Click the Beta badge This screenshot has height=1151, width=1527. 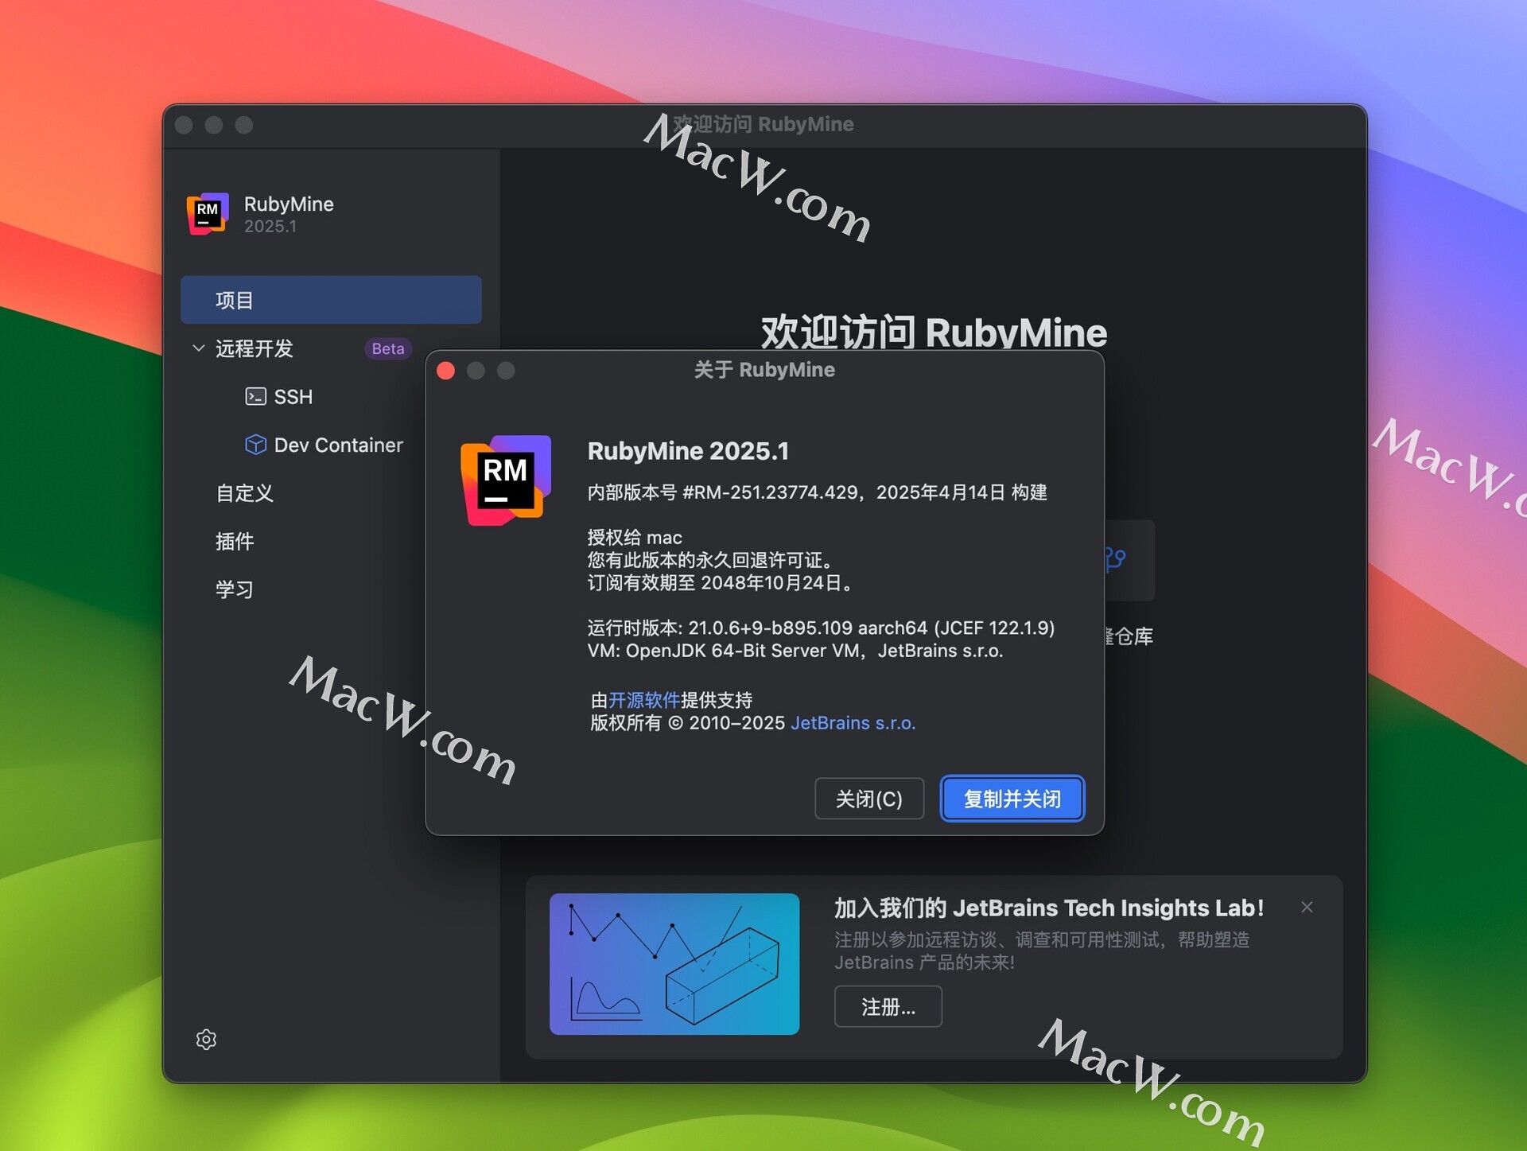pyautogui.click(x=388, y=348)
